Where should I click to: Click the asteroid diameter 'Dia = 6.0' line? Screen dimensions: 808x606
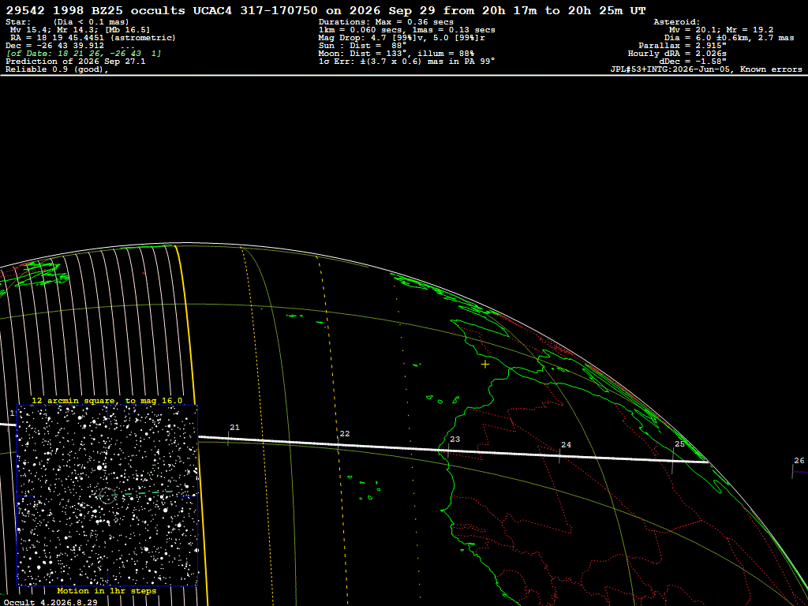(728, 38)
